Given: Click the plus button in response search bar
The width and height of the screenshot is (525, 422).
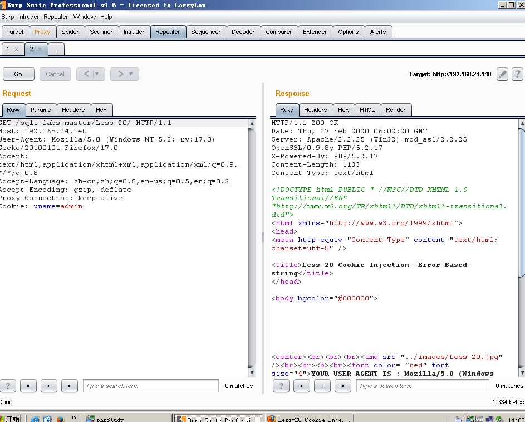Looking at the screenshot, I should [x=322, y=386].
